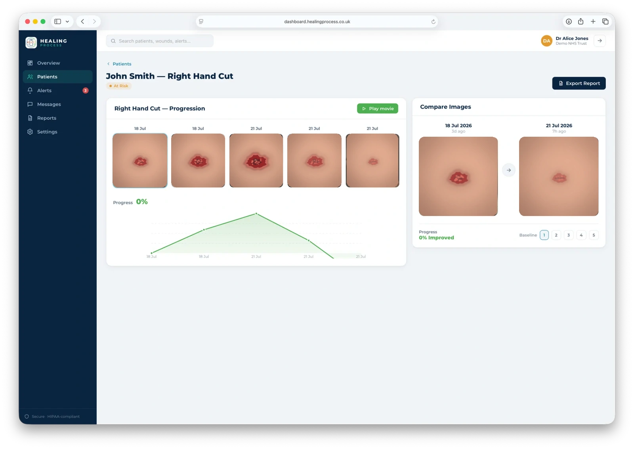
Task: Select the middle 21 Jul wound thumbnail (fourth)
Action: [x=314, y=160]
